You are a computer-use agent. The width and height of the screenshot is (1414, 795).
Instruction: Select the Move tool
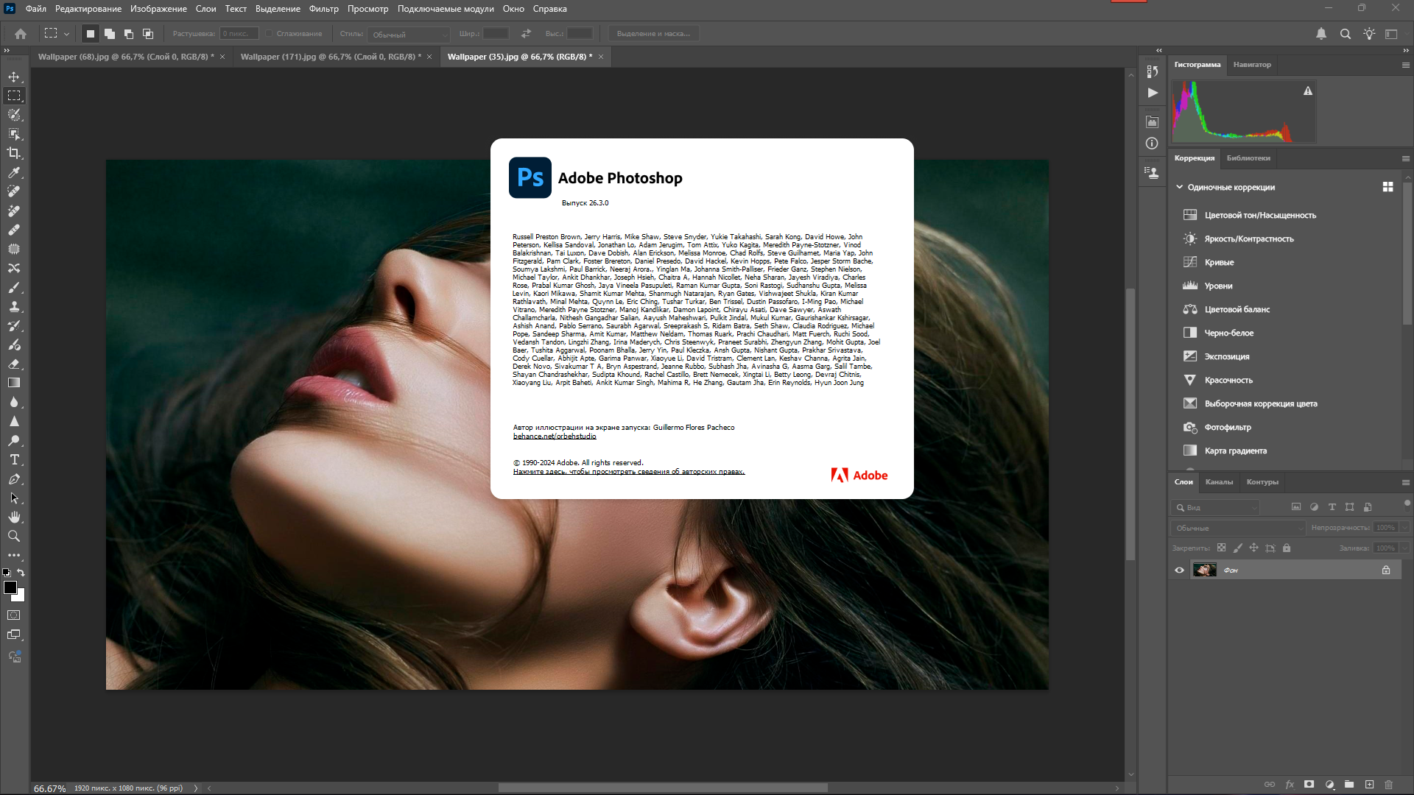point(14,77)
